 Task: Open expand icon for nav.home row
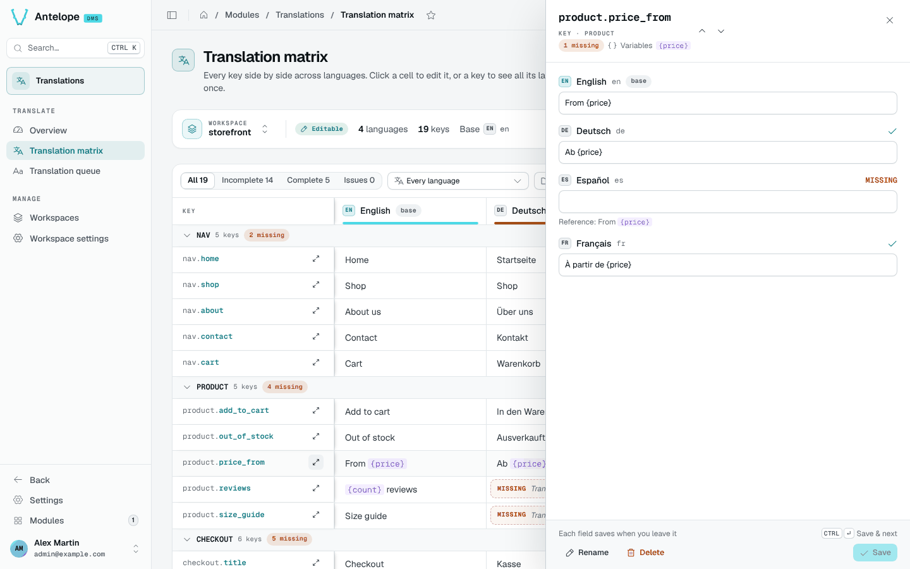coord(316,259)
